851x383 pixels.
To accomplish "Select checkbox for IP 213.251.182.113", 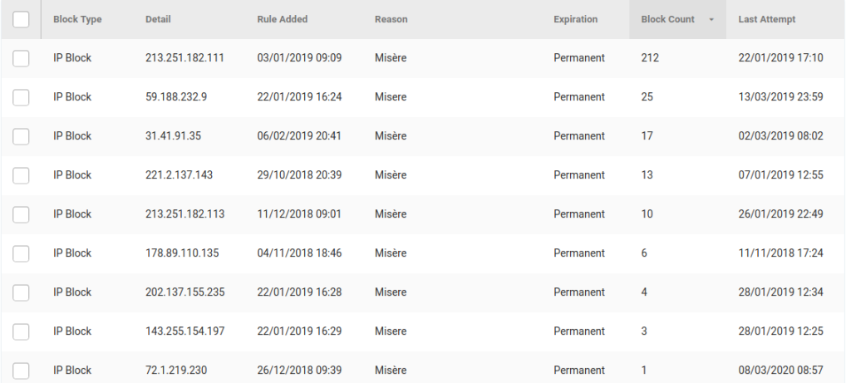I will click(x=22, y=214).
